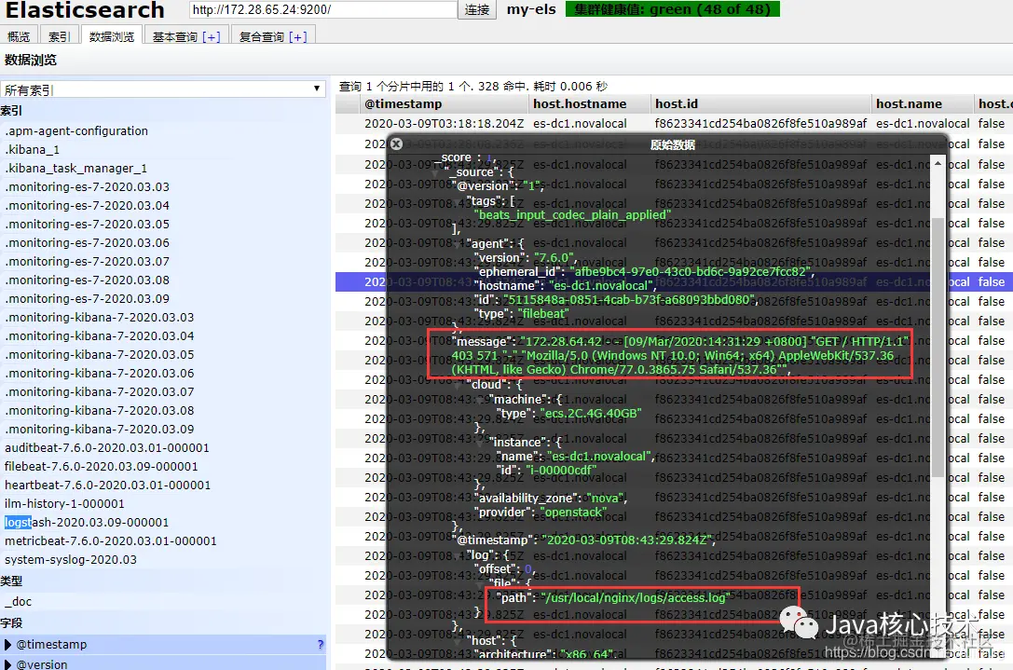Select the _doc type filter
The width and height of the screenshot is (1013, 670).
18,602
